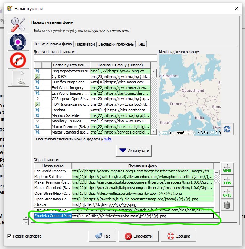This screenshot has height=249, width=245.
Task: Click Landsat row satellite icon
Action: pyautogui.click(x=38, y=110)
